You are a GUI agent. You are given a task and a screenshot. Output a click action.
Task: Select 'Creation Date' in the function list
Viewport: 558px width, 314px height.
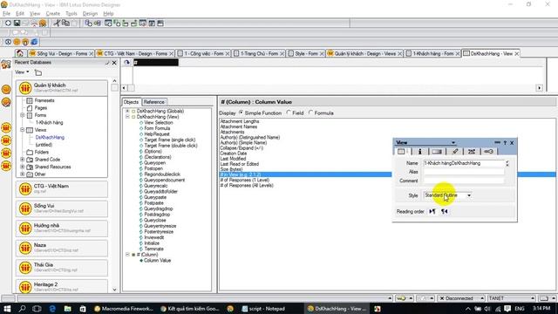tap(234, 154)
